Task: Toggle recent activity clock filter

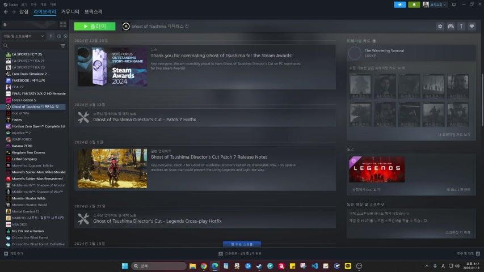Action: 59,36
